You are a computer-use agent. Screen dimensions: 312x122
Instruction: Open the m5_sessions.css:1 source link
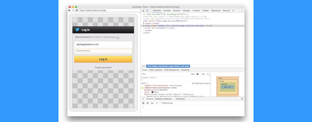point(201,83)
